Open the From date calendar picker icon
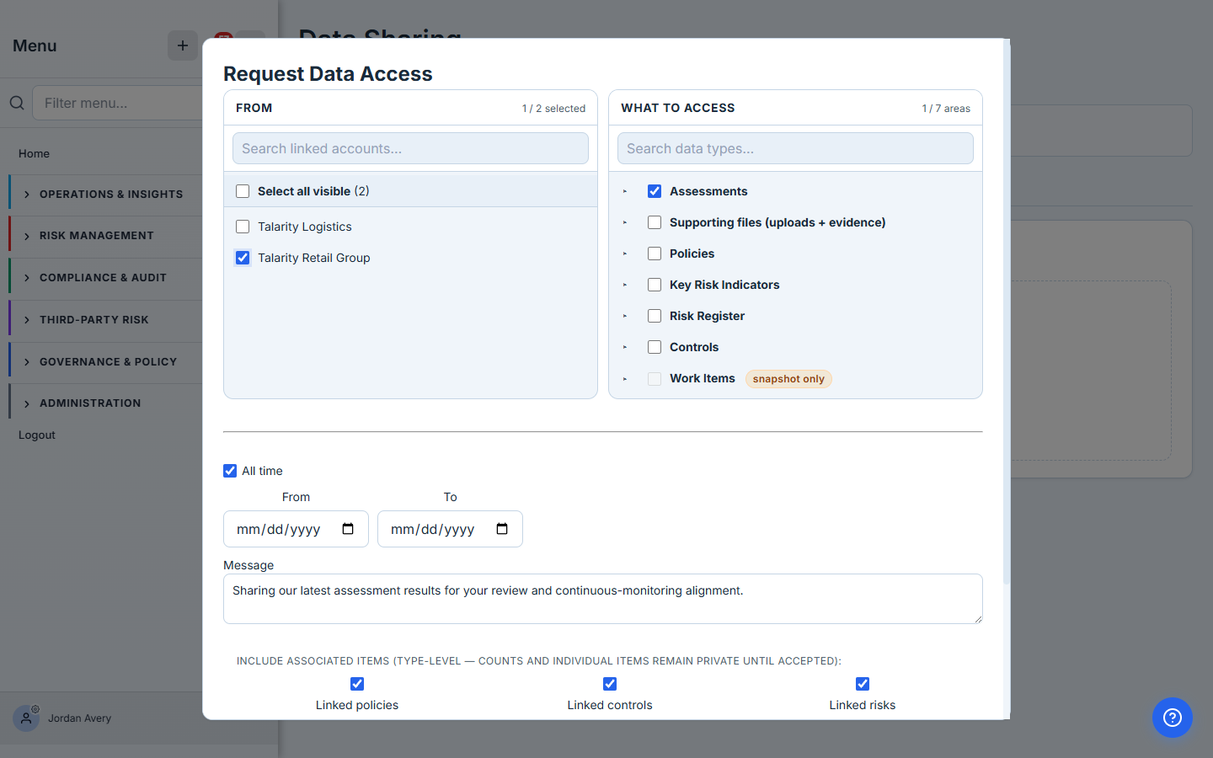1213x758 pixels. point(348,529)
